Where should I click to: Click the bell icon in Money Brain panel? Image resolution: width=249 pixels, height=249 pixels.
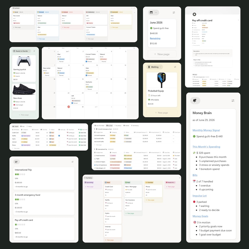[x=195, y=101]
